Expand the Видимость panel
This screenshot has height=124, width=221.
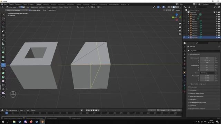tap(193, 100)
